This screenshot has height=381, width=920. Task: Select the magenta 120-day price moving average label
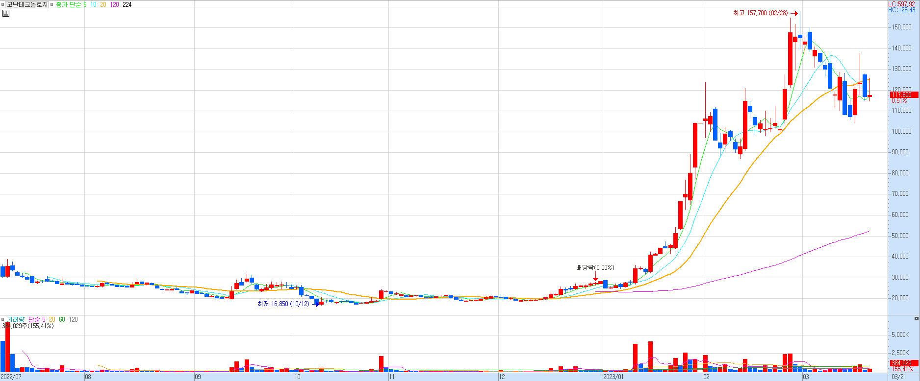115,4
